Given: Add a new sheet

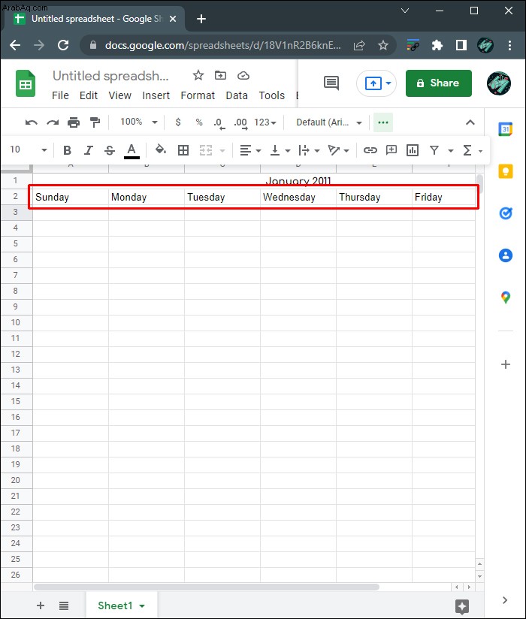Looking at the screenshot, I should 41,605.
